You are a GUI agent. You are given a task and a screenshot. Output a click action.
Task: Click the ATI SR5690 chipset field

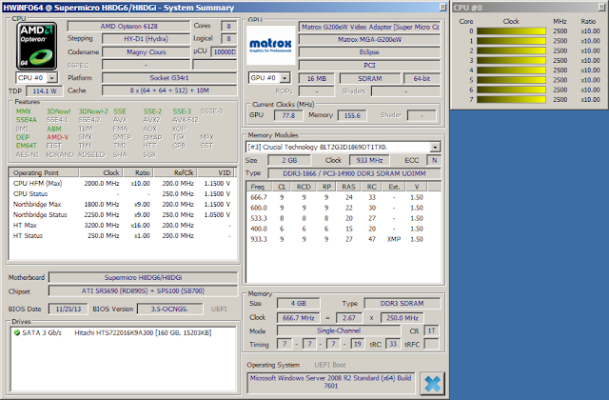tap(143, 291)
